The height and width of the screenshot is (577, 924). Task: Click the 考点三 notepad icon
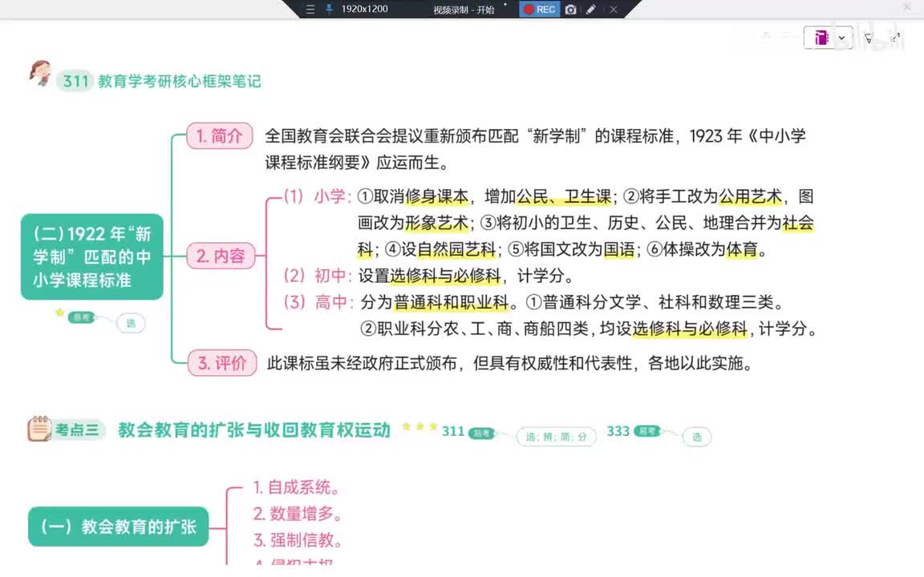38,429
